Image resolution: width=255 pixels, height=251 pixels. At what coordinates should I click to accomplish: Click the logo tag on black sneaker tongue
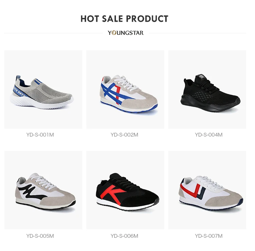tap(202, 77)
